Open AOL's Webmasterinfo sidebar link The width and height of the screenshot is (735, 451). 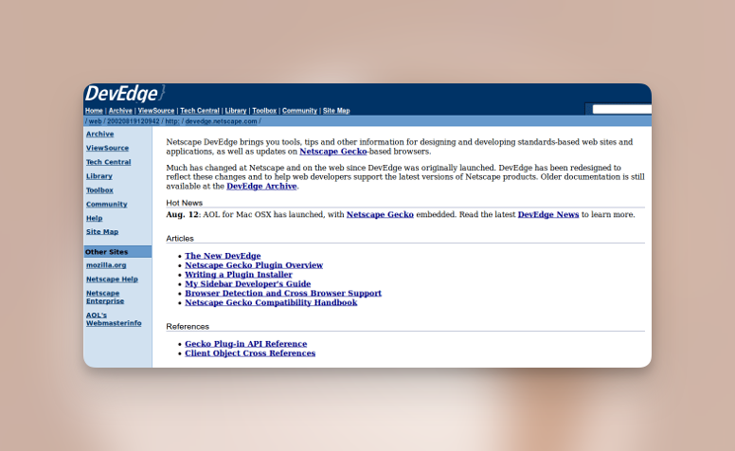pos(113,319)
